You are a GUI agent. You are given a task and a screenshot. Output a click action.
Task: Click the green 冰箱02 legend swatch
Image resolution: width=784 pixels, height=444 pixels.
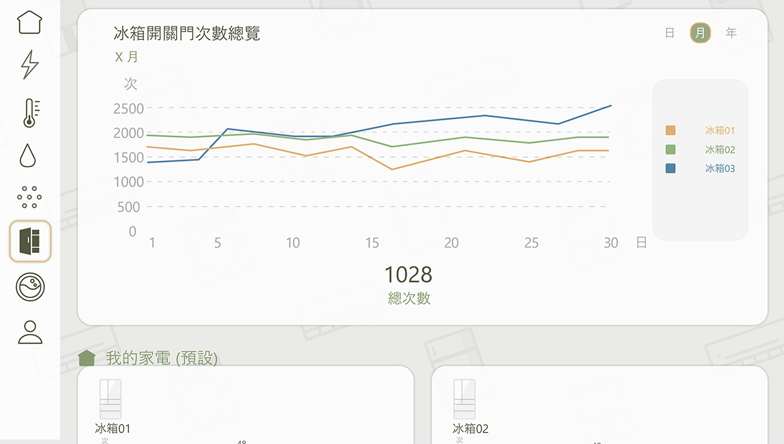click(x=671, y=149)
